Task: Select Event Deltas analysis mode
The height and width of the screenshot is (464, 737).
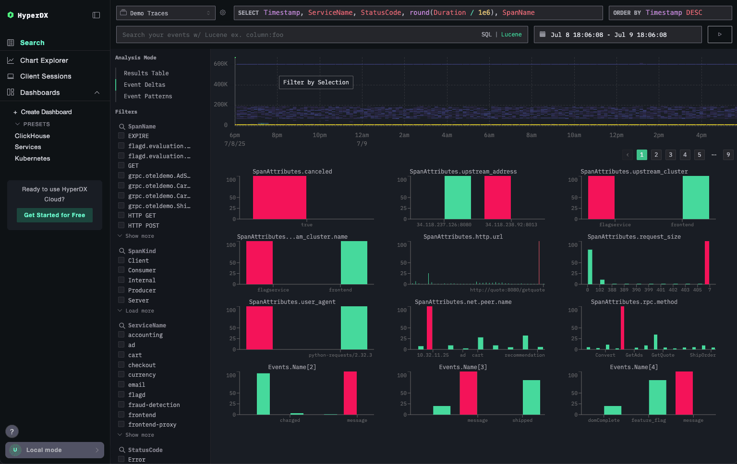Action: coord(145,85)
